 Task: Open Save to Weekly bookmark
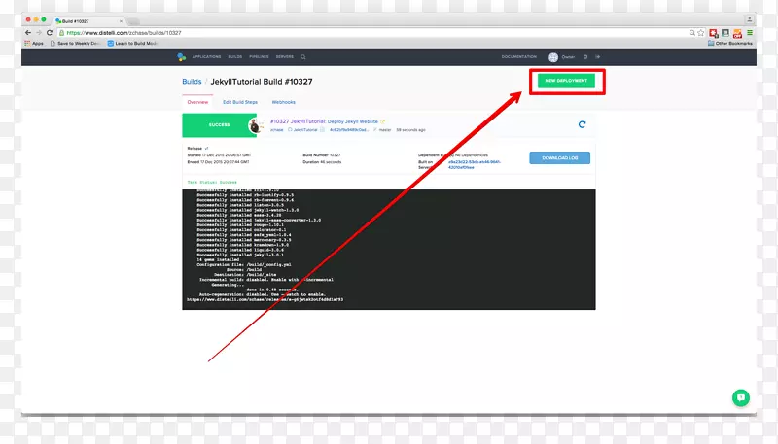tap(76, 43)
